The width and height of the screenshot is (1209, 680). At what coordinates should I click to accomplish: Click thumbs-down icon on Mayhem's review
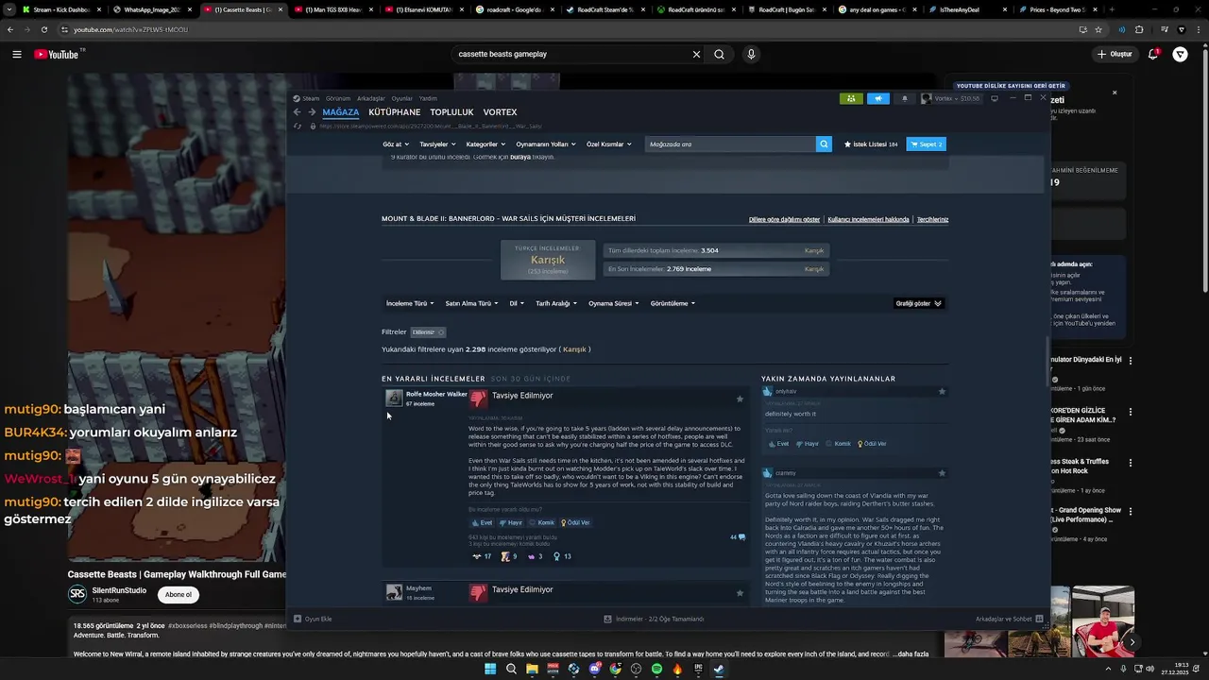click(x=479, y=592)
